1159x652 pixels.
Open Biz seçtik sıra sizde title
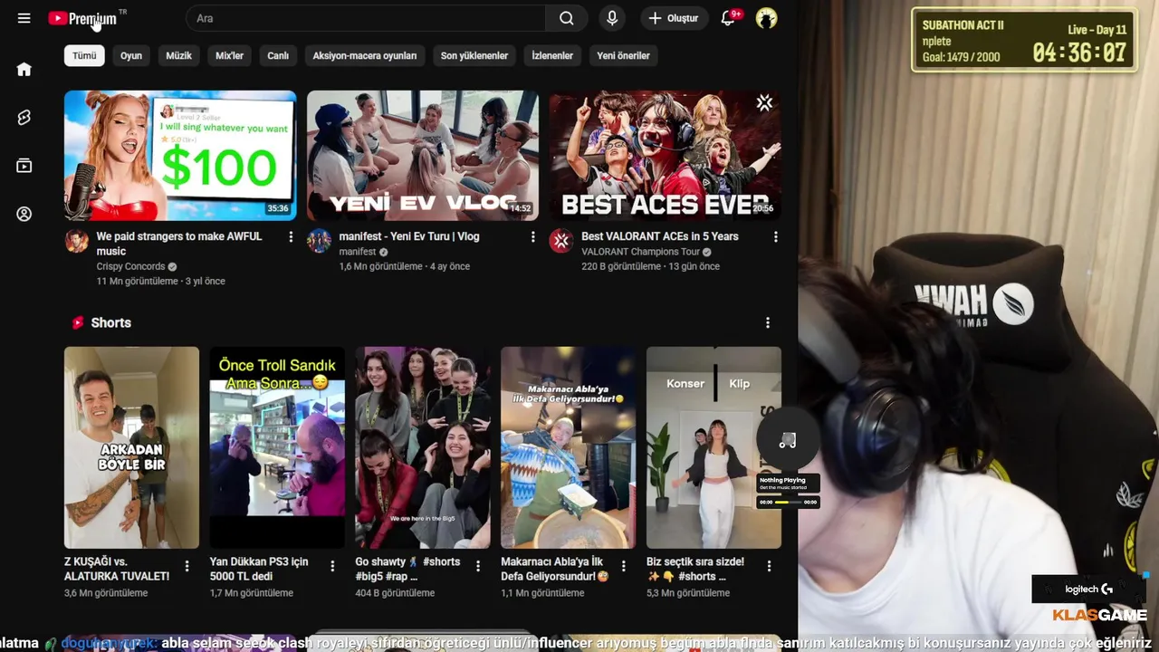point(695,569)
